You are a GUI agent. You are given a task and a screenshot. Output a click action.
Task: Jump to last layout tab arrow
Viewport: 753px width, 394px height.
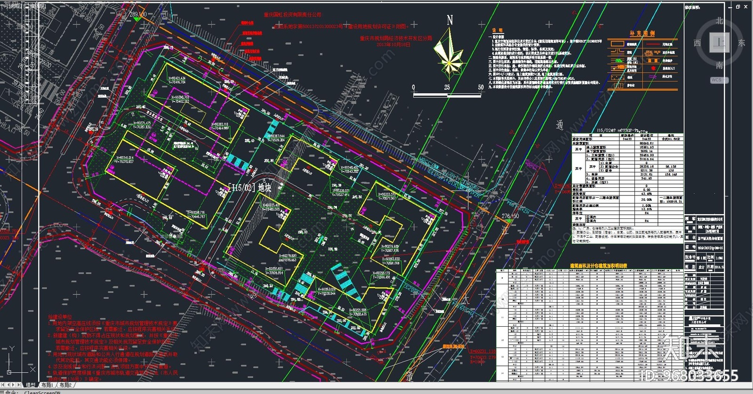[20, 385]
